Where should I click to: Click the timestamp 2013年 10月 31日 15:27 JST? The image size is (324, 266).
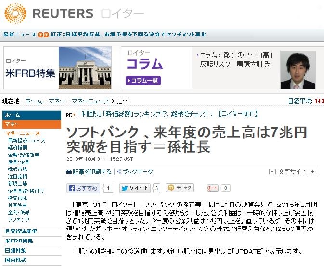[100, 159]
